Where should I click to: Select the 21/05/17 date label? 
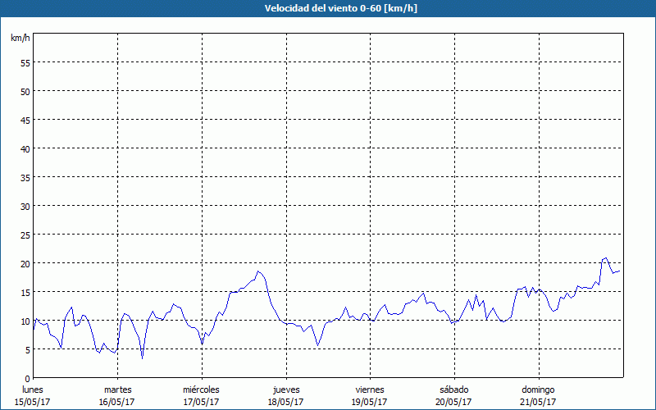538,402
